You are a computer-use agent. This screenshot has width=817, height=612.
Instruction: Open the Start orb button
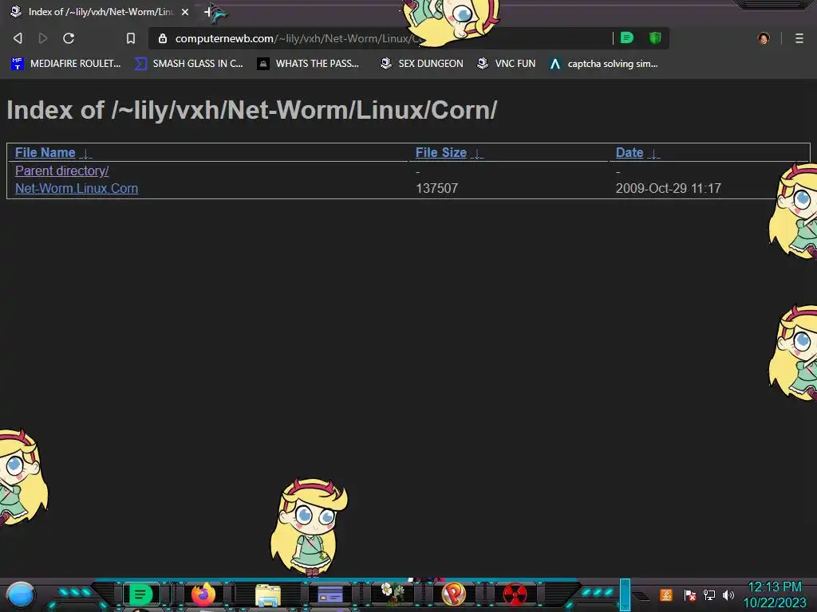coord(21,594)
